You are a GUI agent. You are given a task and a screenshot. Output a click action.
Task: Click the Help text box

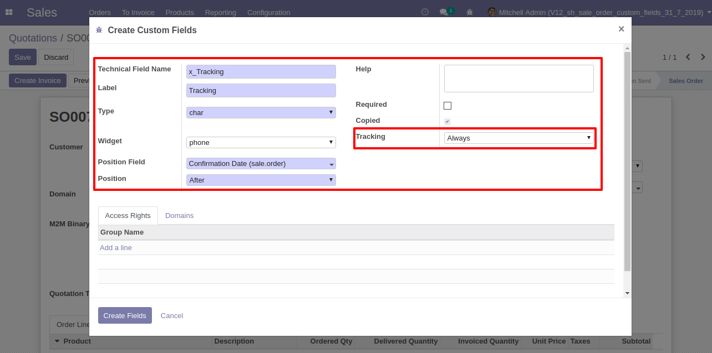point(518,78)
